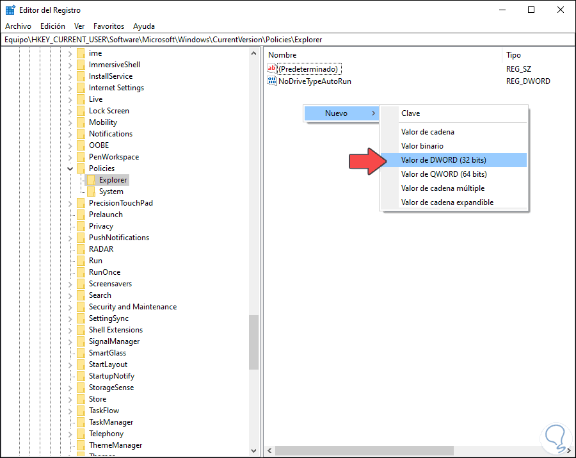The height and width of the screenshot is (458, 576).
Task: Click the Internet Settings folder icon
Action: click(x=81, y=88)
